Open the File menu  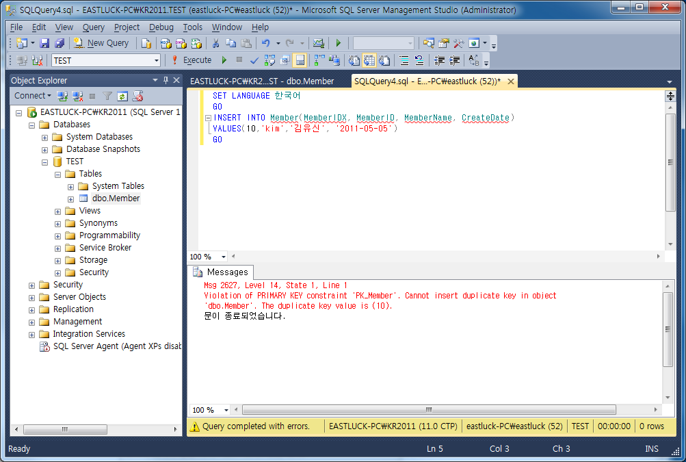click(16, 27)
